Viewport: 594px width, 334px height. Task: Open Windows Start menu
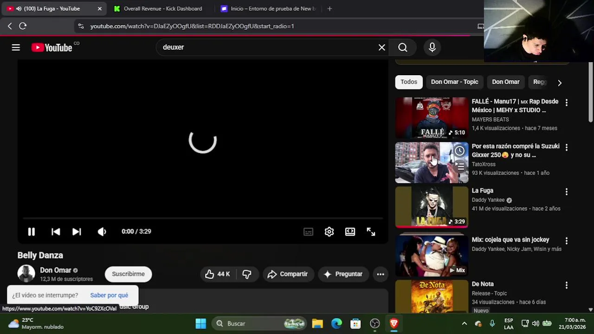(x=200, y=323)
